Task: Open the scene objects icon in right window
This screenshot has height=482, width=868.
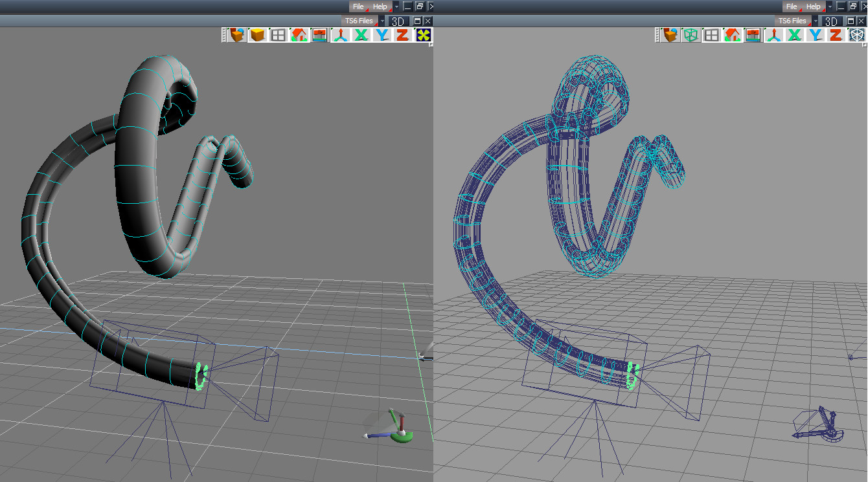Action: 670,35
